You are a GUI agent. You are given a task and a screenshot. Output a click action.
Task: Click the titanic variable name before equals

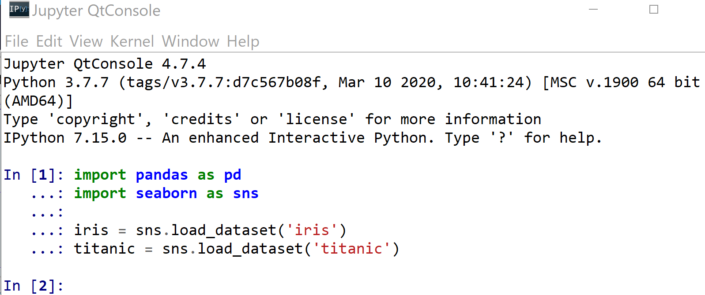pyautogui.click(x=104, y=249)
